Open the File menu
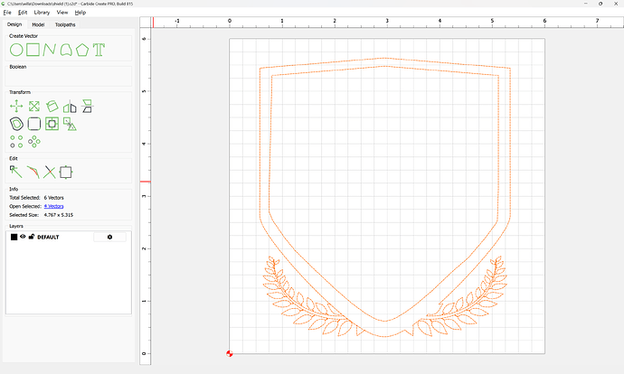This screenshot has width=624, height=374. click(7, 13)
